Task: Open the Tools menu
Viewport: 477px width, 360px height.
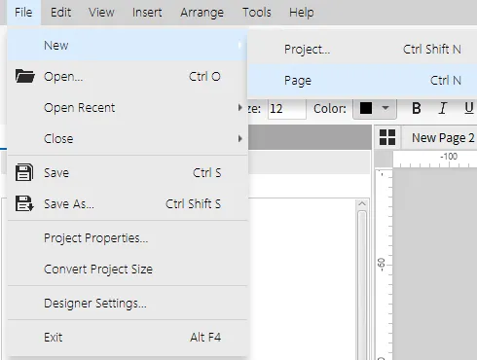Action: click(257, 13)
